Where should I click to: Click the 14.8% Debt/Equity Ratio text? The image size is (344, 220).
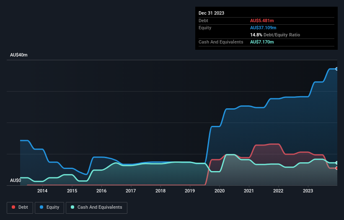(x=275, y=35)
